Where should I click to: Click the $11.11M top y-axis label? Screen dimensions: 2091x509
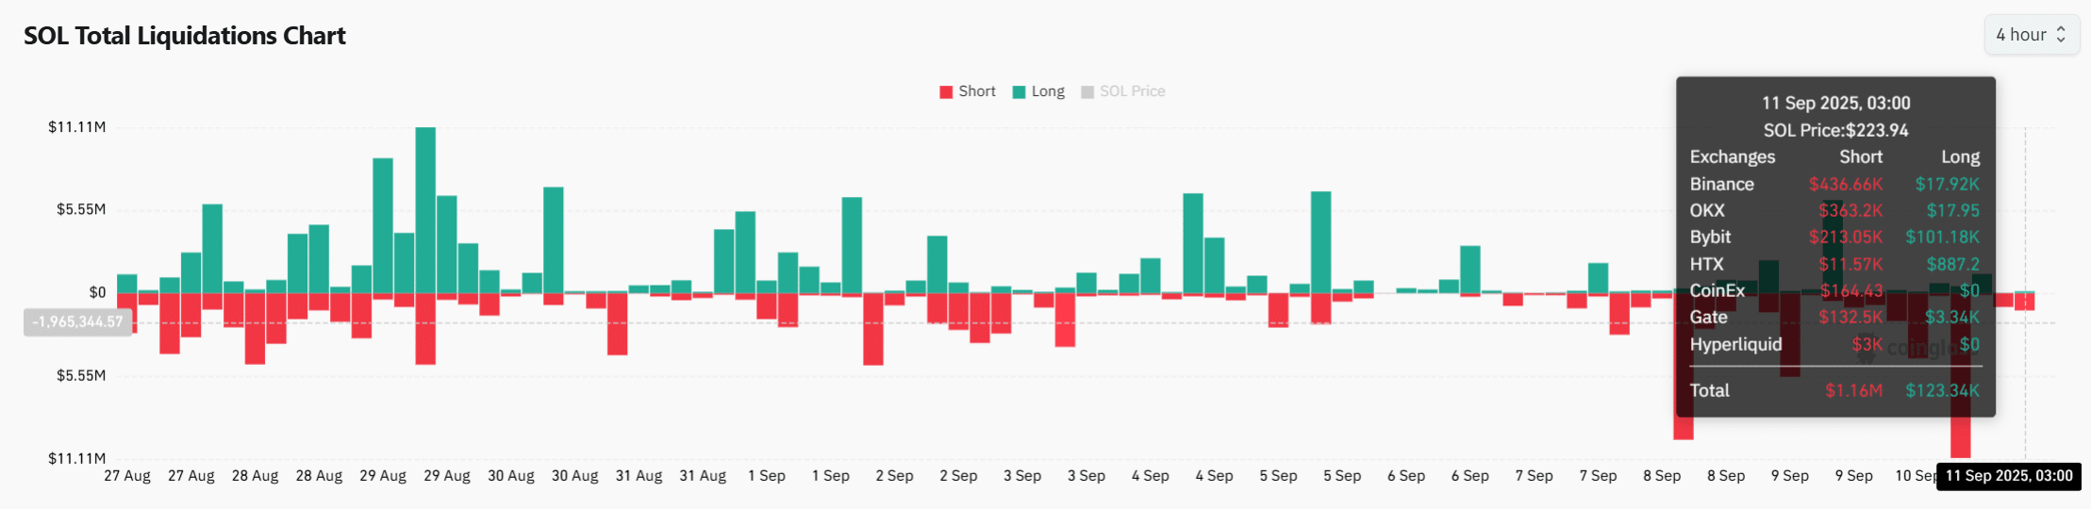coord(77,127)
